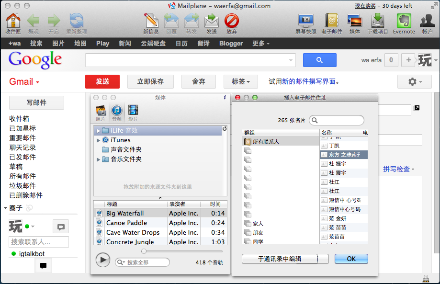This screenshot has width=440, height=284.
Task: Click the info 'i' icon in Media window
Action: tap(225, 97)
